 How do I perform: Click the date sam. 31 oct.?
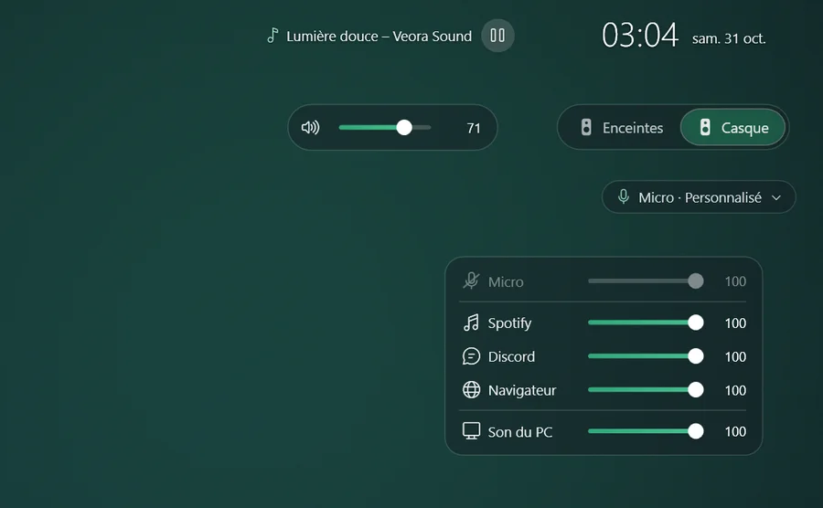(729, 38)
